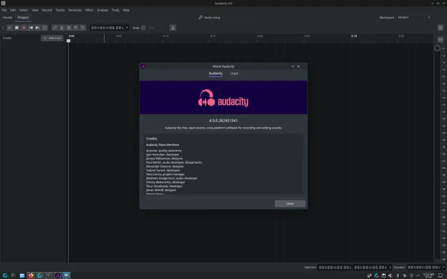Click the Stop button in the toolbar
The image size is (447, 279).
pyautogui.click(x=17, y=27)
